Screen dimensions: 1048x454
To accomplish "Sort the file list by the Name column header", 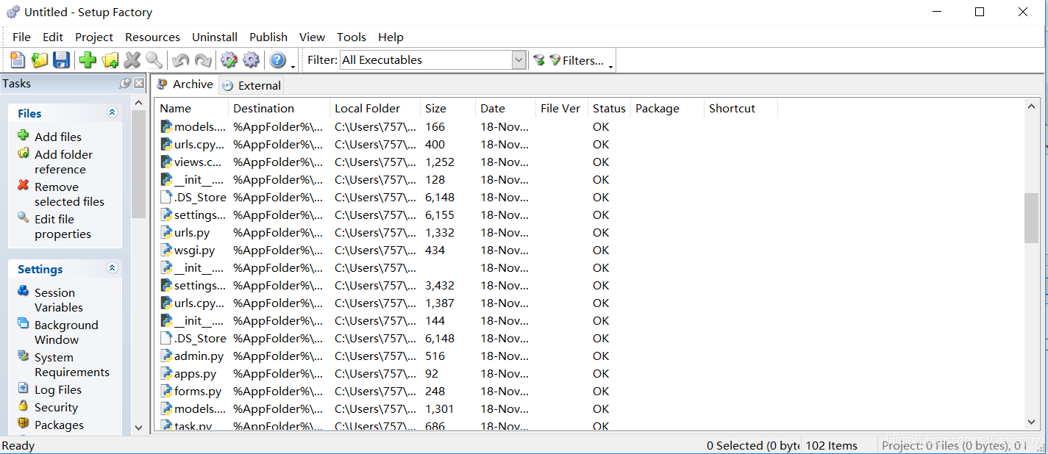I will tap(191, 108).
